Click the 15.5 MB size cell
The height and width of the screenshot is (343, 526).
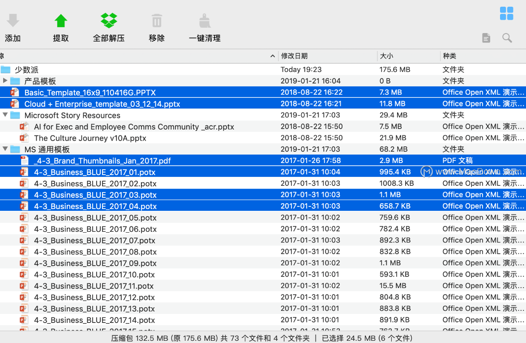pos(393,286)
